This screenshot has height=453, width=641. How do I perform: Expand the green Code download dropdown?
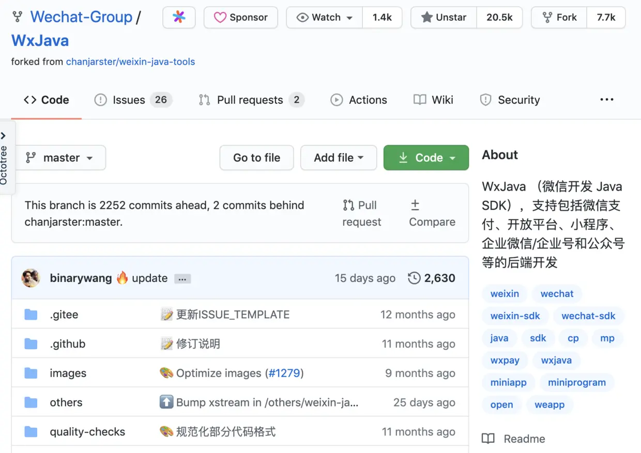tap(426, 158)
